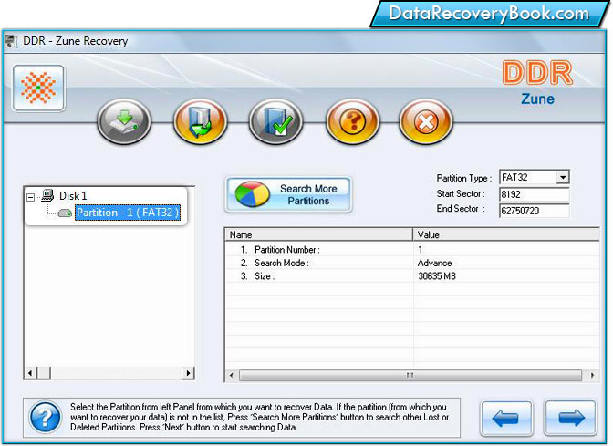Click the book with green checkmark icon
This screenshot has height=446, width=613.
[x=276, y=121]
